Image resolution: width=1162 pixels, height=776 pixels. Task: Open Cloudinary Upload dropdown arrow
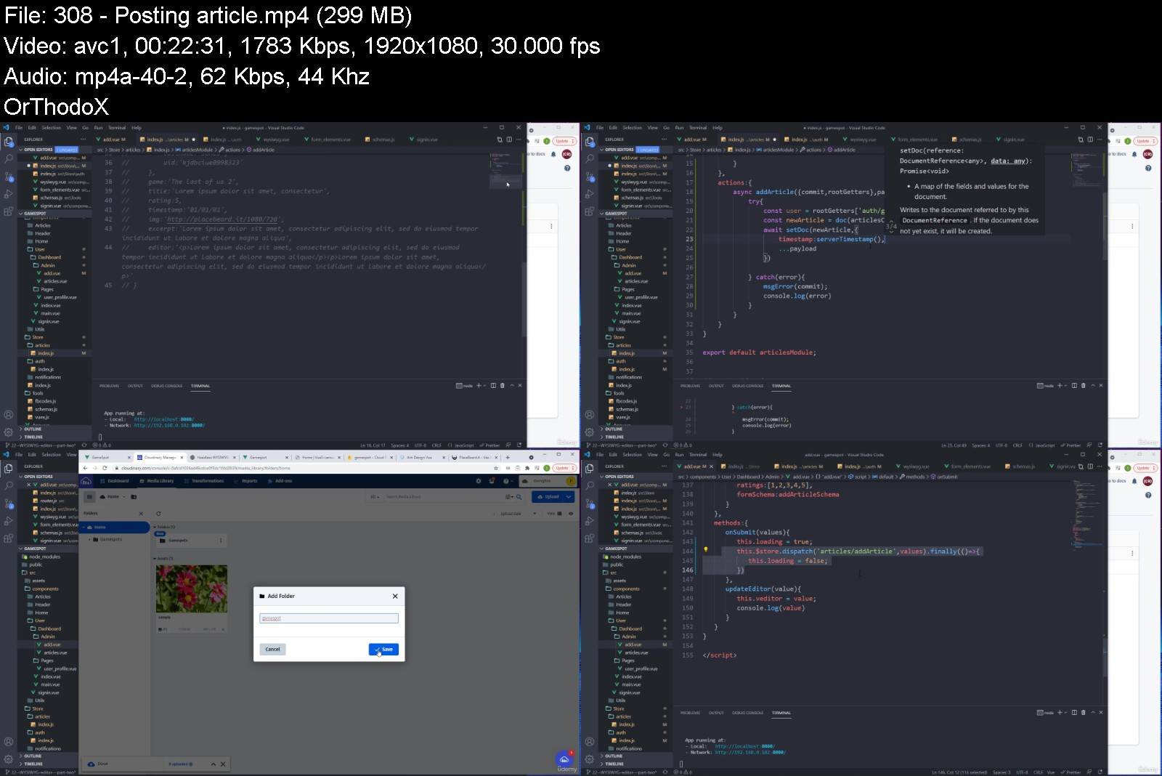click(x=569, y=497)
